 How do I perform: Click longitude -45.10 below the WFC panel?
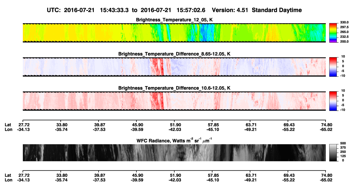point(212,180)
